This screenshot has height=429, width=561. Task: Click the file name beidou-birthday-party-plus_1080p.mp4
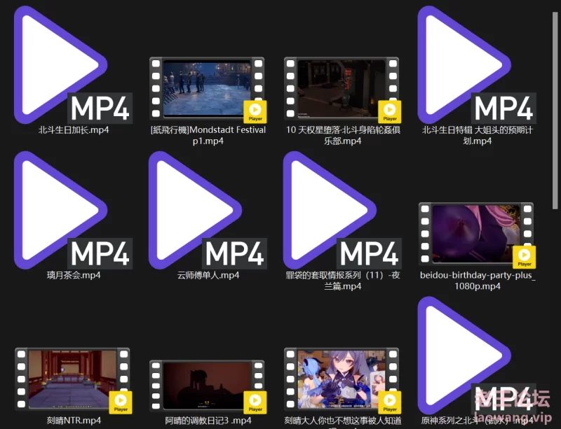(478, 281)
